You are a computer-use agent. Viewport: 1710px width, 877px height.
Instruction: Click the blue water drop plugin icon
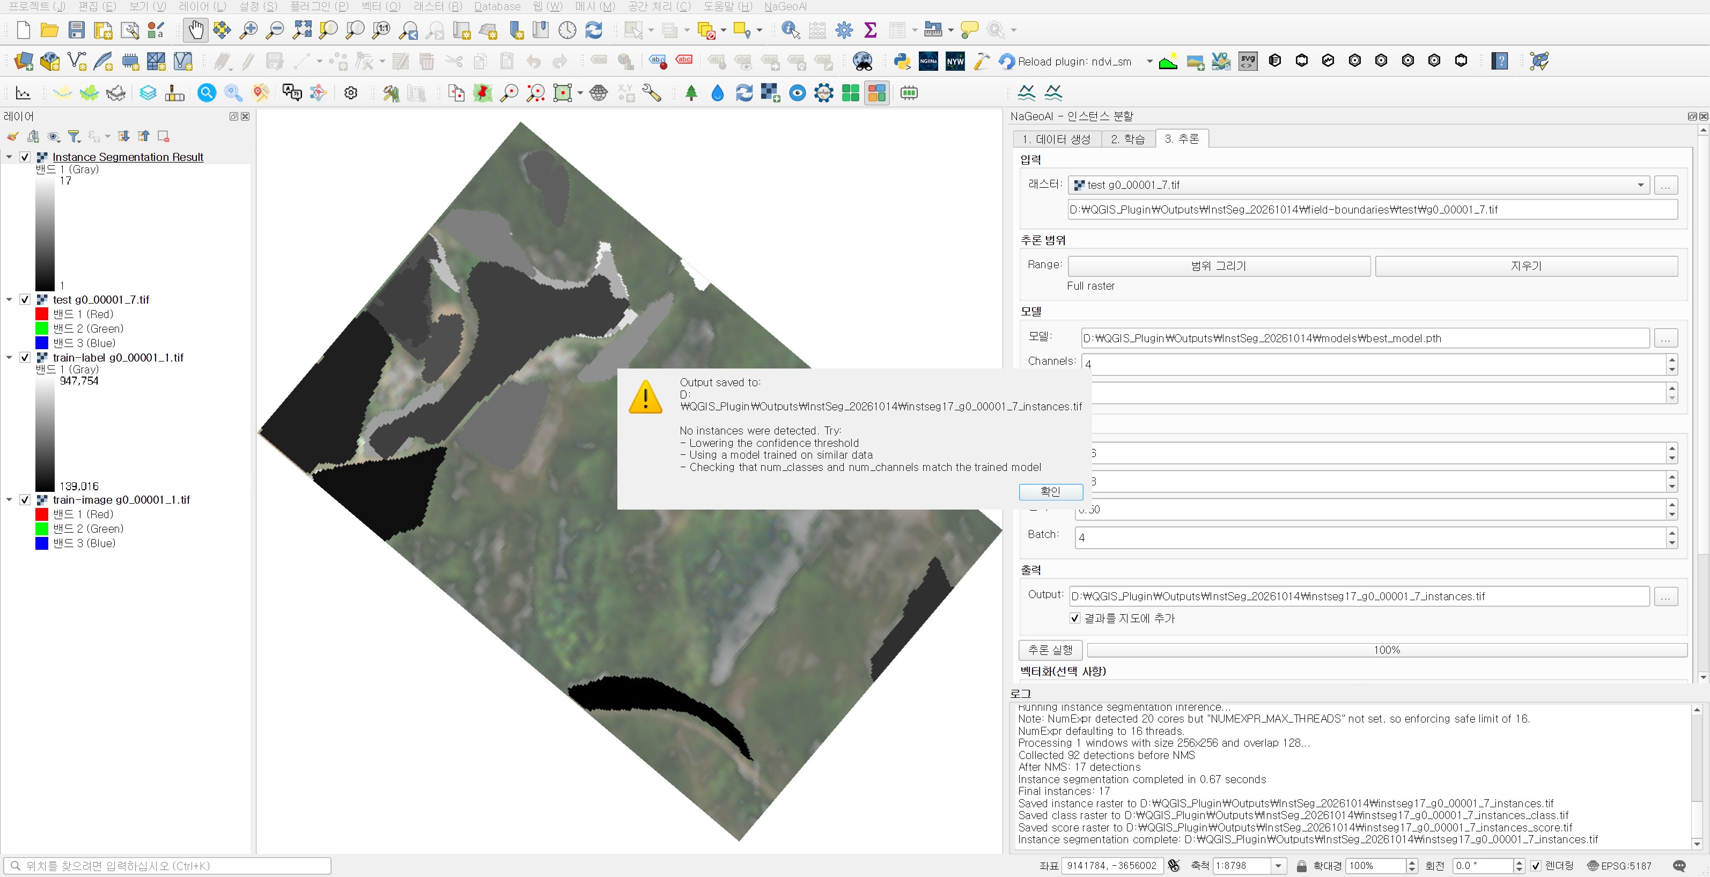[x=718, y=93]
